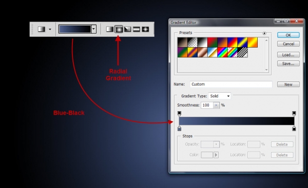
Task: Open the gradient picker dropdown arrow
Action: 94,29
